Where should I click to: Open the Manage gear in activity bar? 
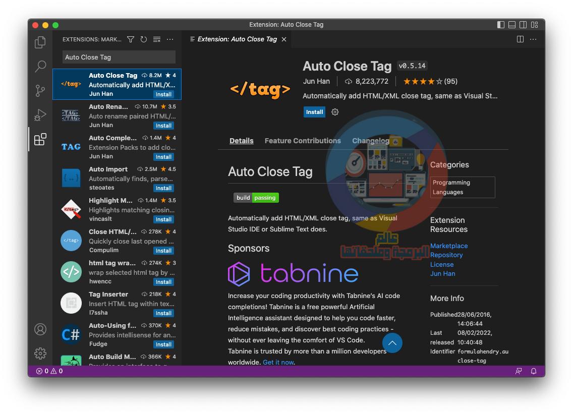40,353
